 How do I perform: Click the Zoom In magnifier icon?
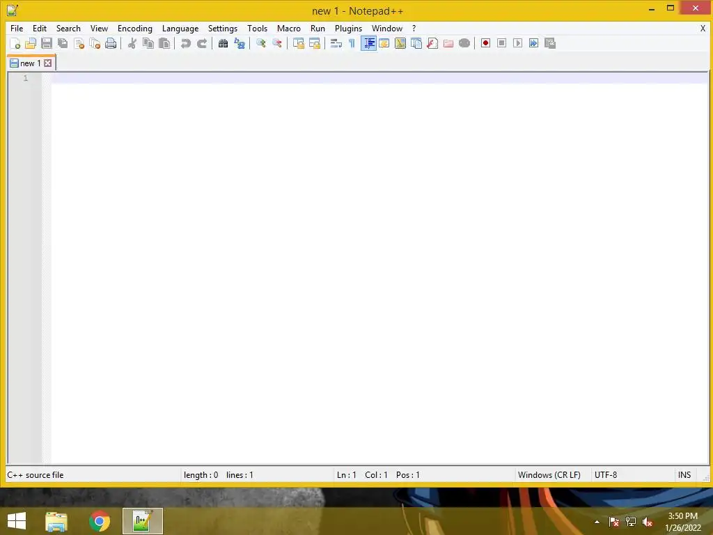pos(260,43)
